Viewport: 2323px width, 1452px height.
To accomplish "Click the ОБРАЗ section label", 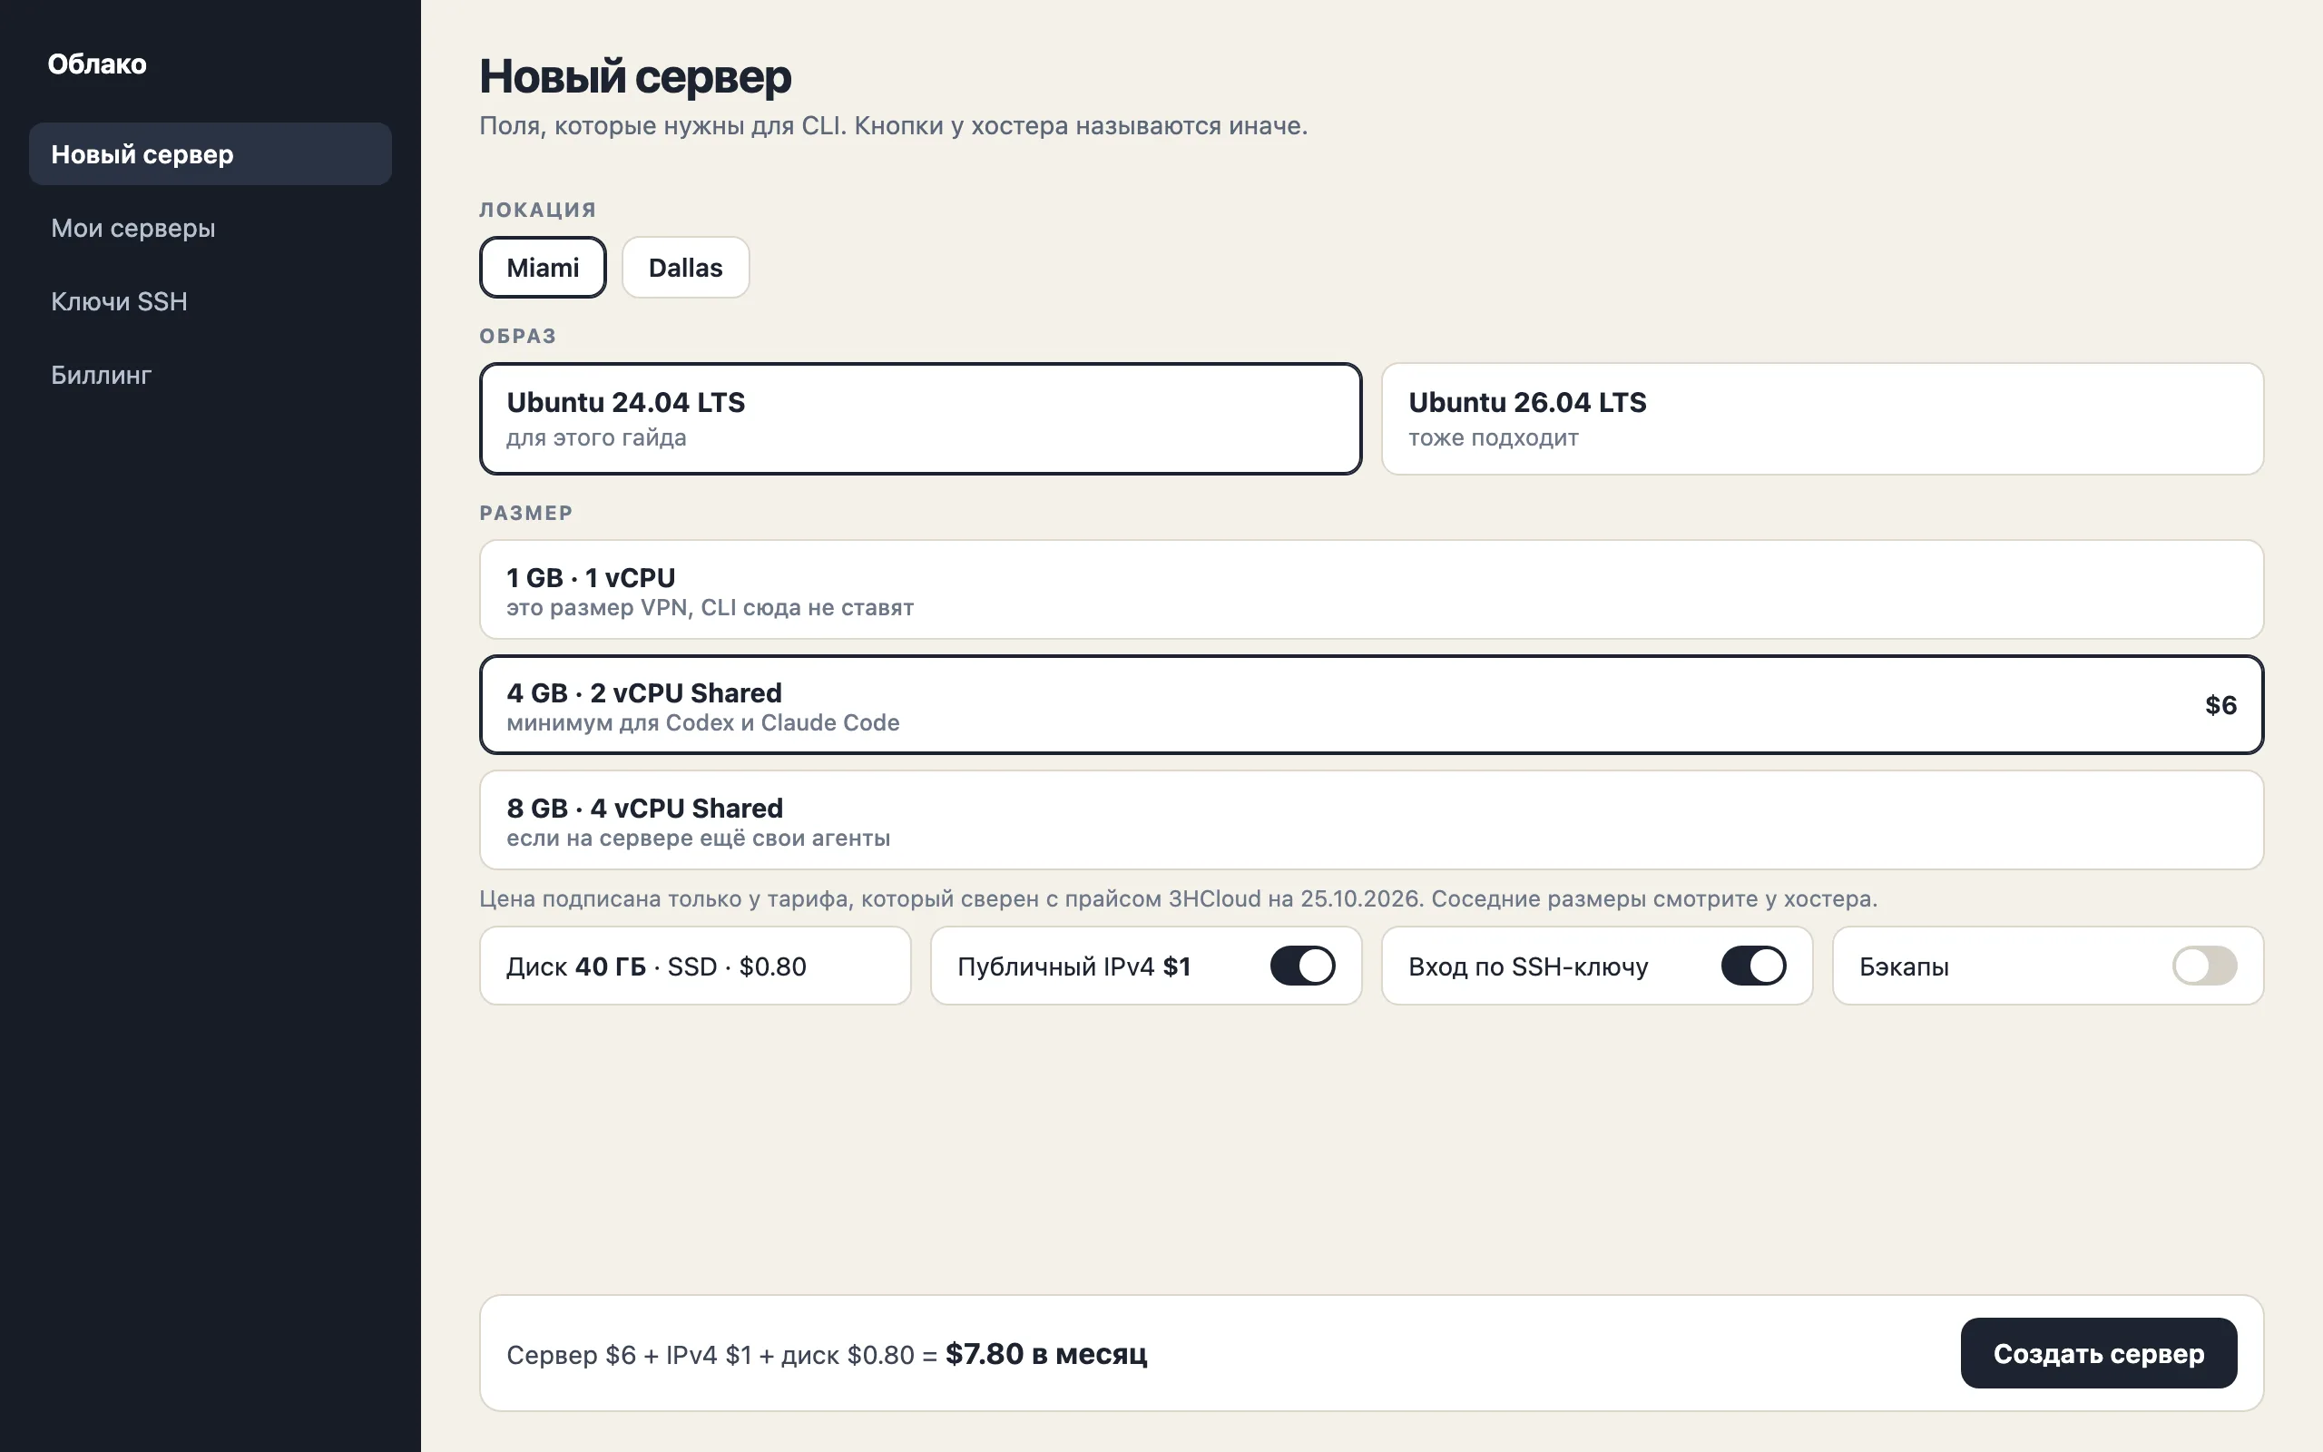I will (517, 336).
